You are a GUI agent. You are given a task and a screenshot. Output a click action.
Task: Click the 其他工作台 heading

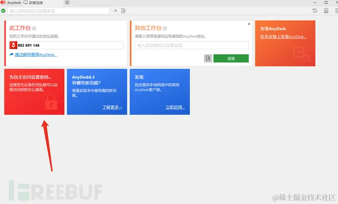[x=148, y=28]
